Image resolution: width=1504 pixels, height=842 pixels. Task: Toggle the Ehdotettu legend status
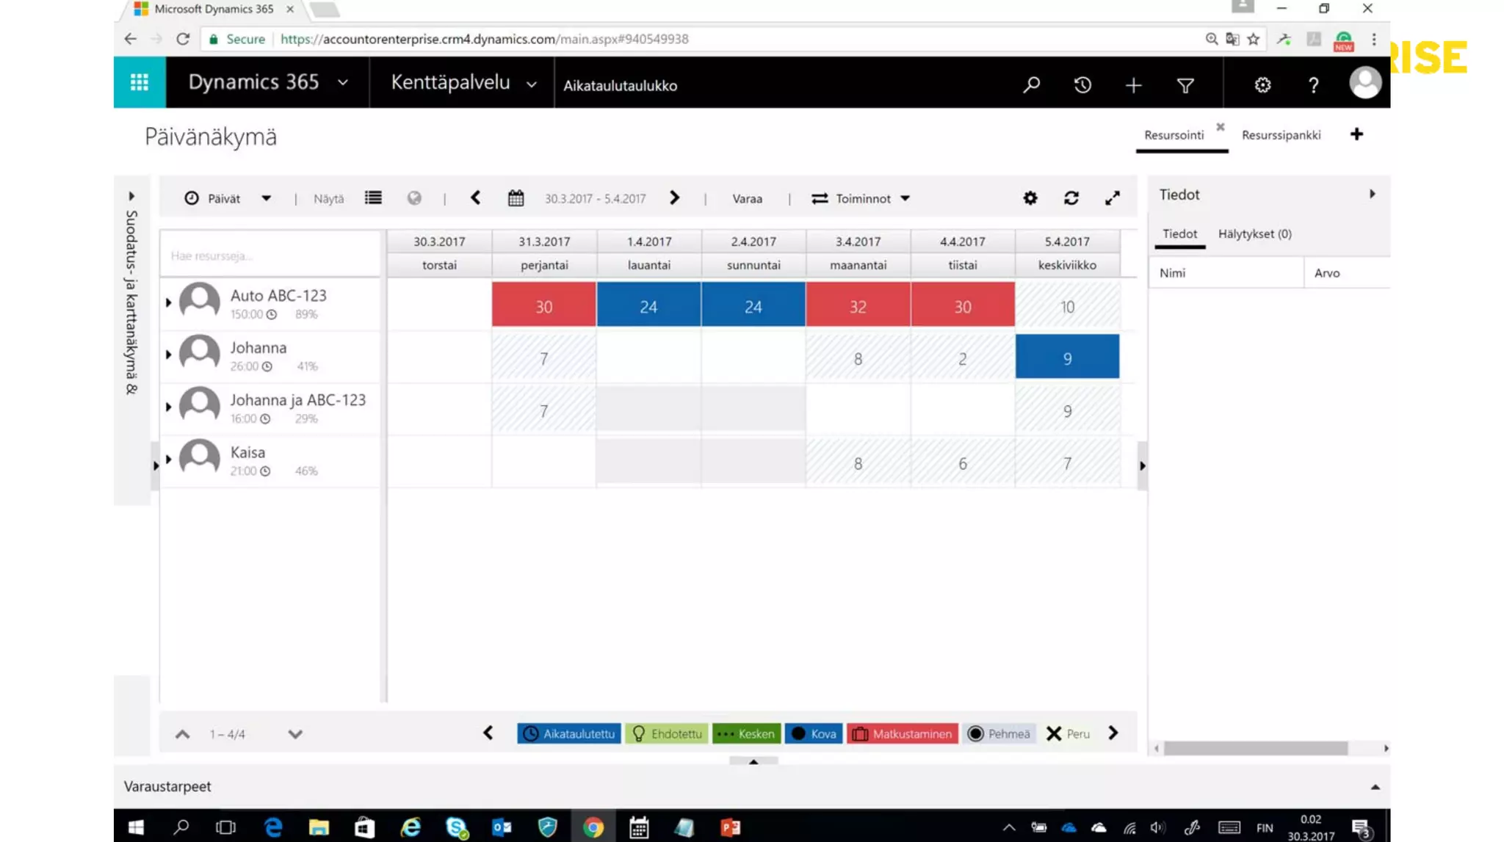coord(666,733)
